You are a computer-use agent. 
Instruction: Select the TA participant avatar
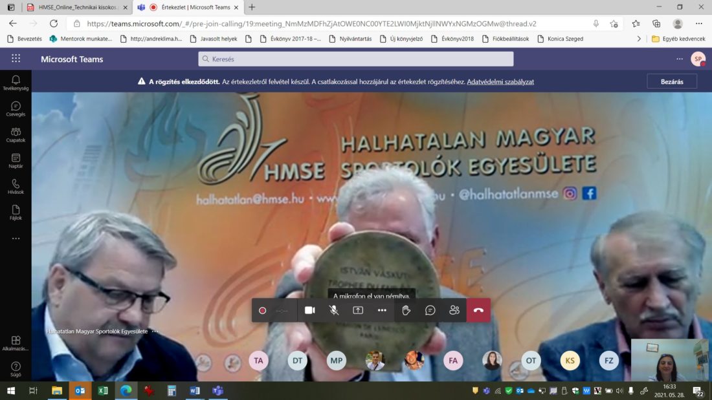tap(258, 361)
